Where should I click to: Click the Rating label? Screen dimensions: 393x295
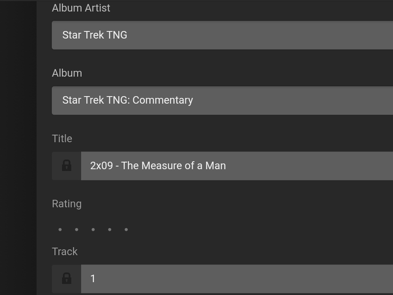pos(66,204)
